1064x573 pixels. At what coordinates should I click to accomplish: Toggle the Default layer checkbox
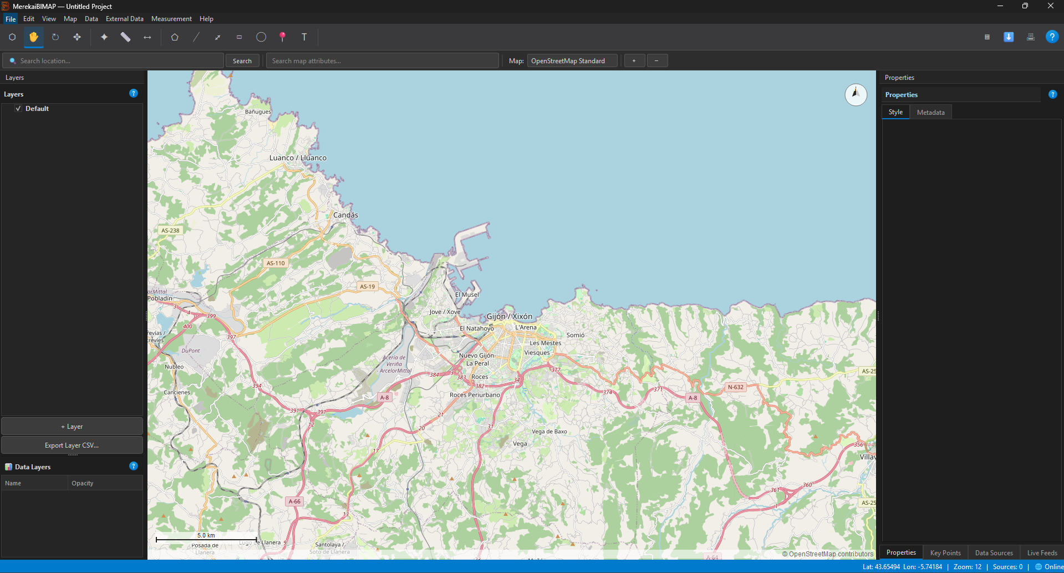tap(18, 109)
